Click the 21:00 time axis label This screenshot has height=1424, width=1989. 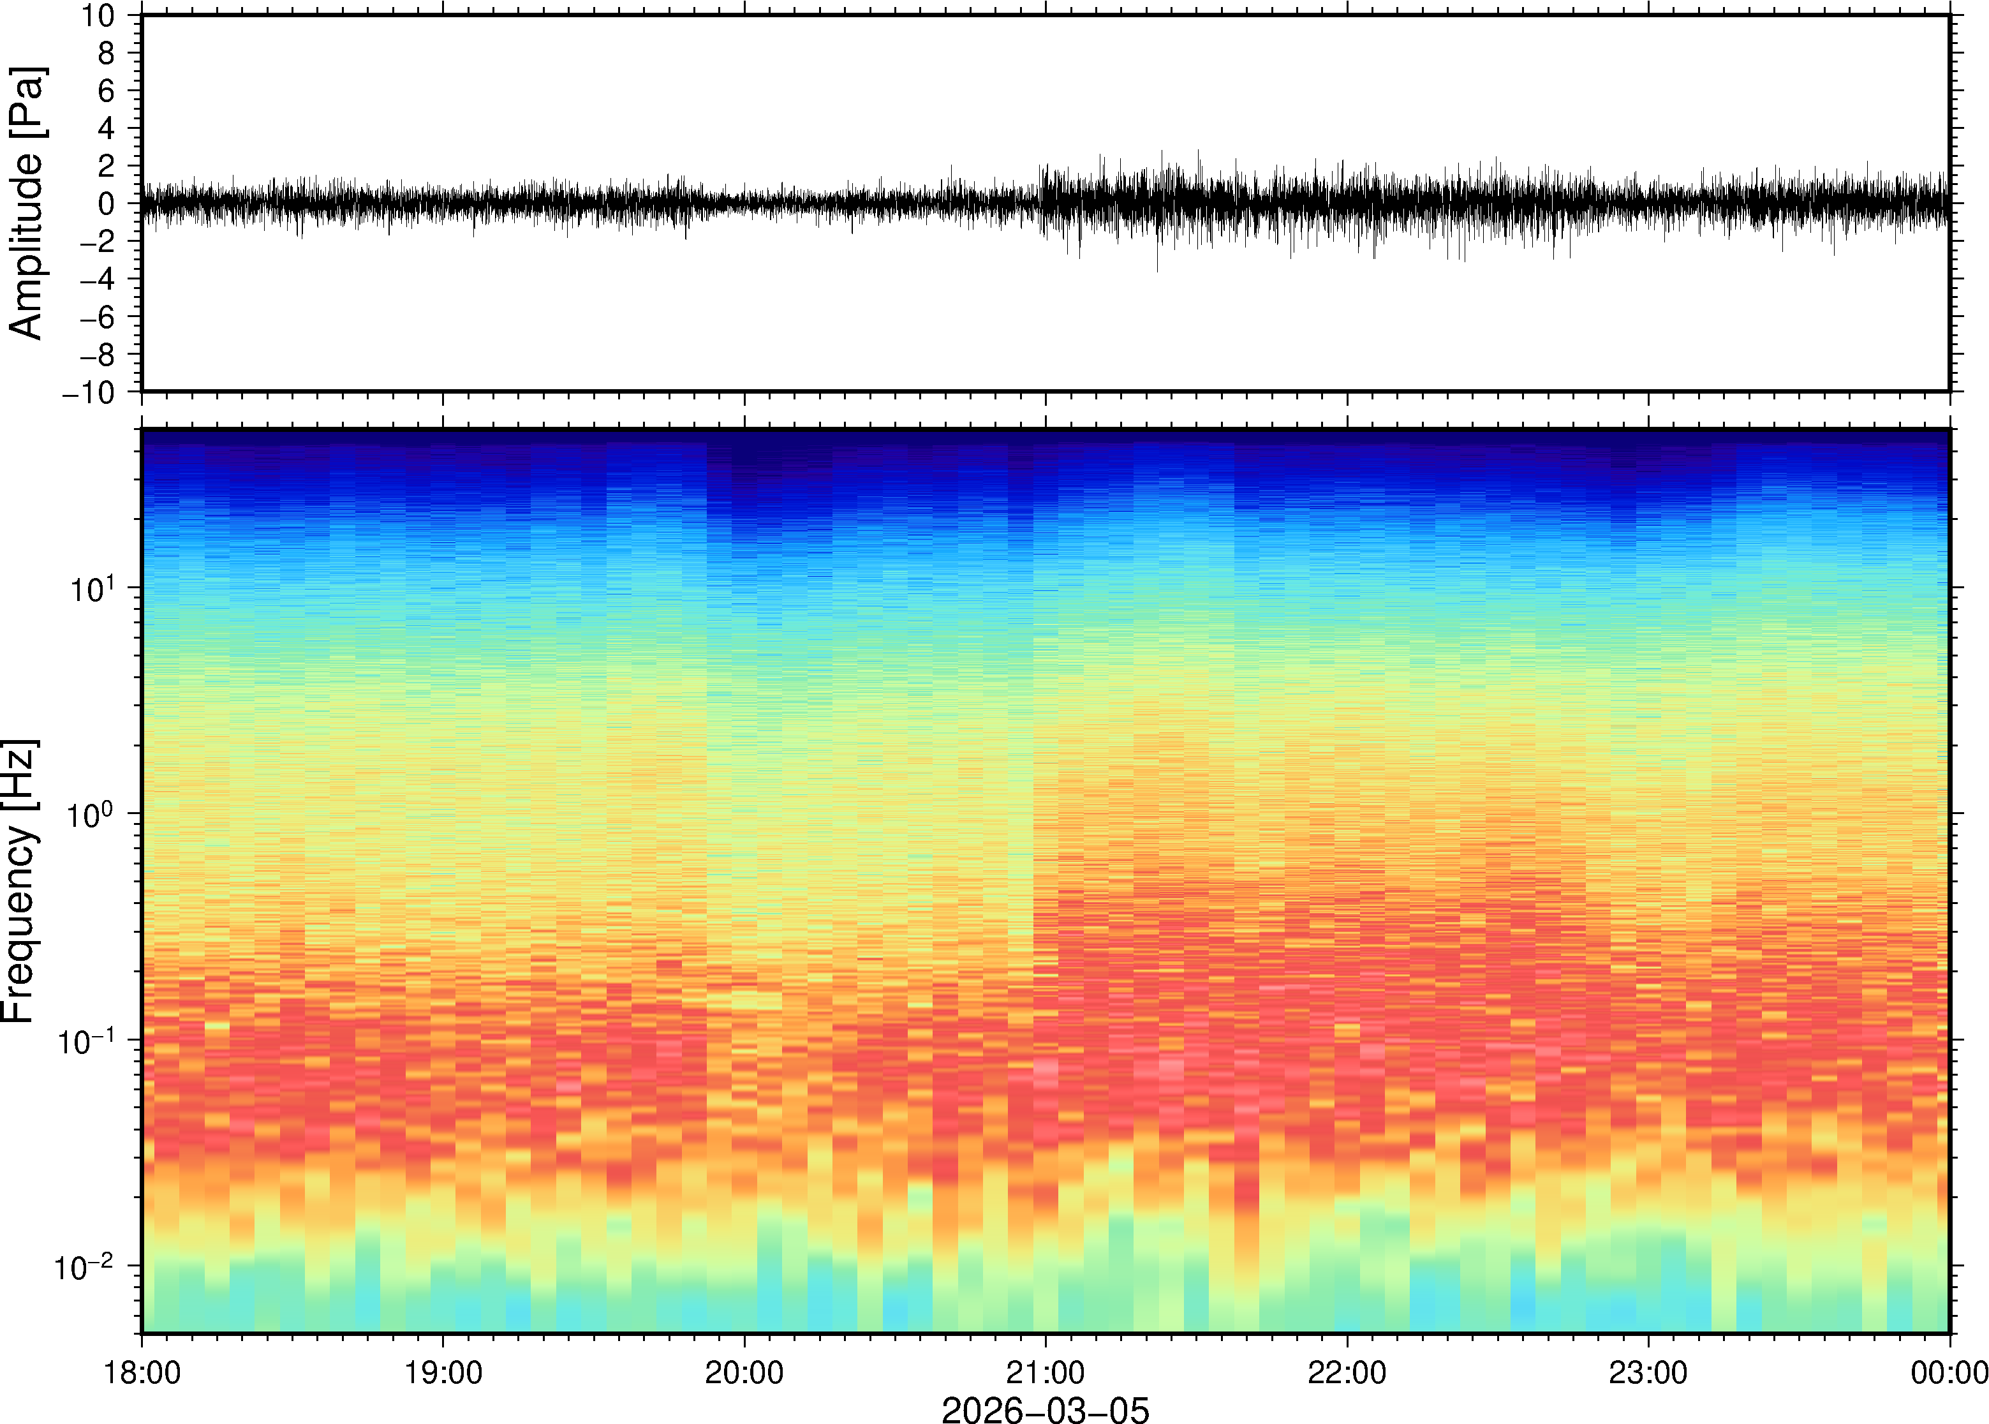click(x=1045, y=1372)
